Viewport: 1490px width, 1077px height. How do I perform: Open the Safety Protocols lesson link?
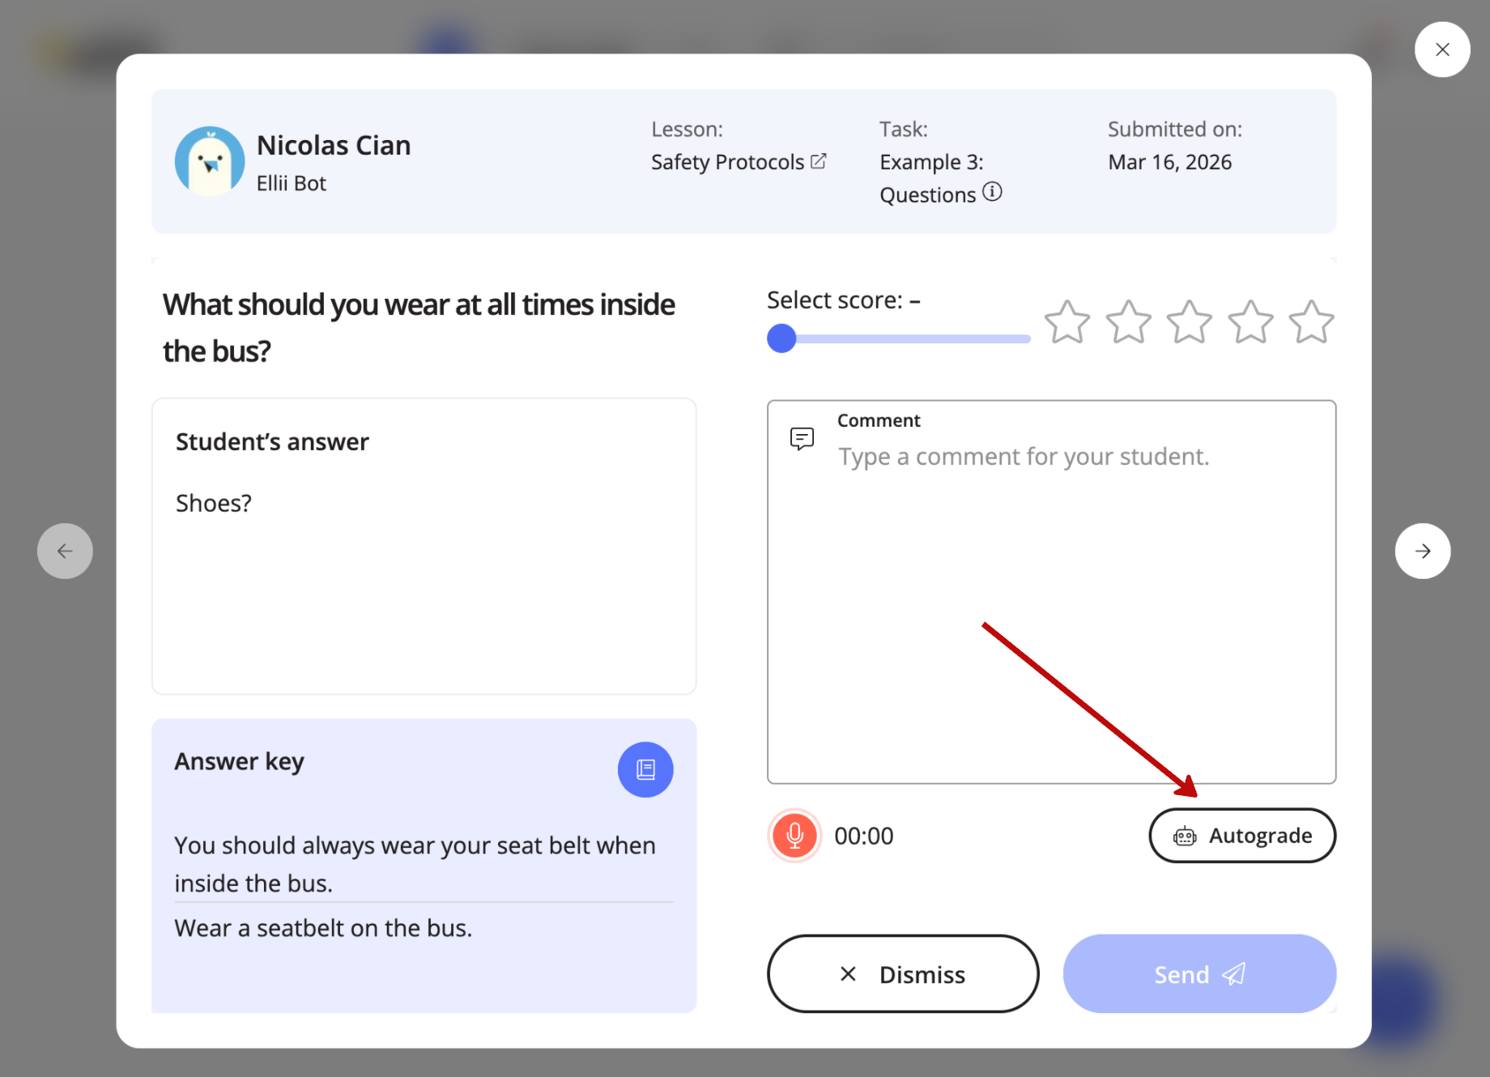(x=727, y=162)
